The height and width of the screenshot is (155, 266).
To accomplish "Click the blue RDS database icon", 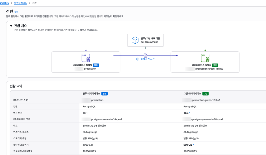I will [86, 57].
